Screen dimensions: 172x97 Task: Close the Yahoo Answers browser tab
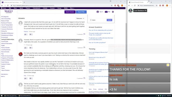(x=21, y=2)
